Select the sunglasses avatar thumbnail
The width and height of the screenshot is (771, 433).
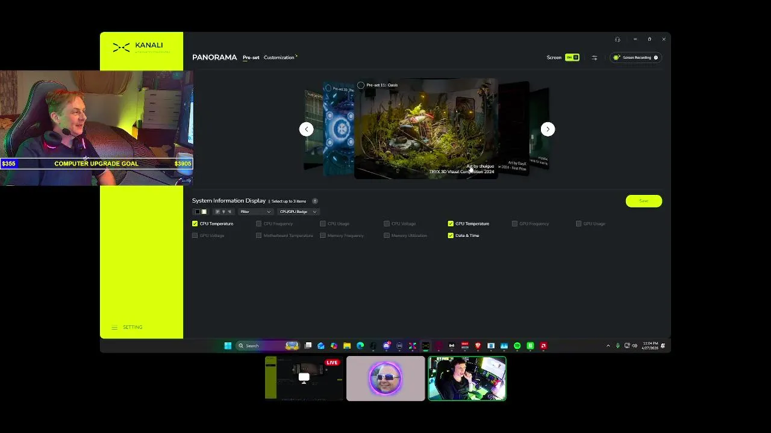pyautogui.click(x=385, y=378)
